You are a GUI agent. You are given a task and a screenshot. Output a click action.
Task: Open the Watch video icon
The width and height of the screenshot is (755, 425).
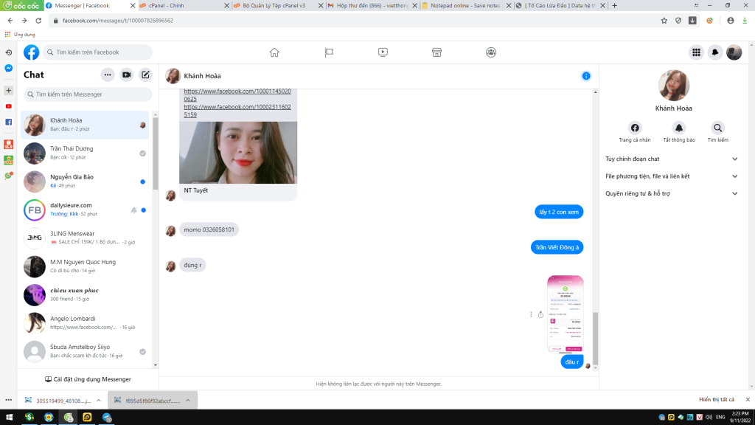click(383, 52)
